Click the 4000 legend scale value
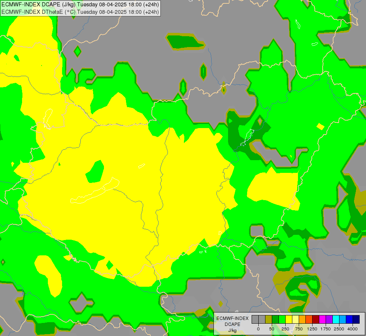This screenshot has height=336, width=366. 353,329
